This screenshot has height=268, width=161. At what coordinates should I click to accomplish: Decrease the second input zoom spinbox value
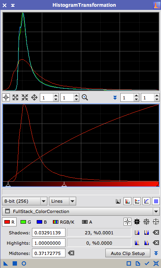(x=76, y=99)
